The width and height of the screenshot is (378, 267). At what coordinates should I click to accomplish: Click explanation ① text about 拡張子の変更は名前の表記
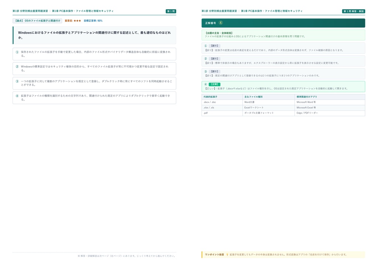274,50
